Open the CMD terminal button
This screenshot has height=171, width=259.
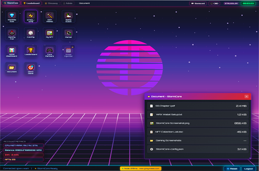coord(215,3)
